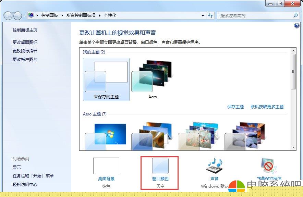
Task: Select the Windows 7 logo Aero theme
Action: coord(106,137)
